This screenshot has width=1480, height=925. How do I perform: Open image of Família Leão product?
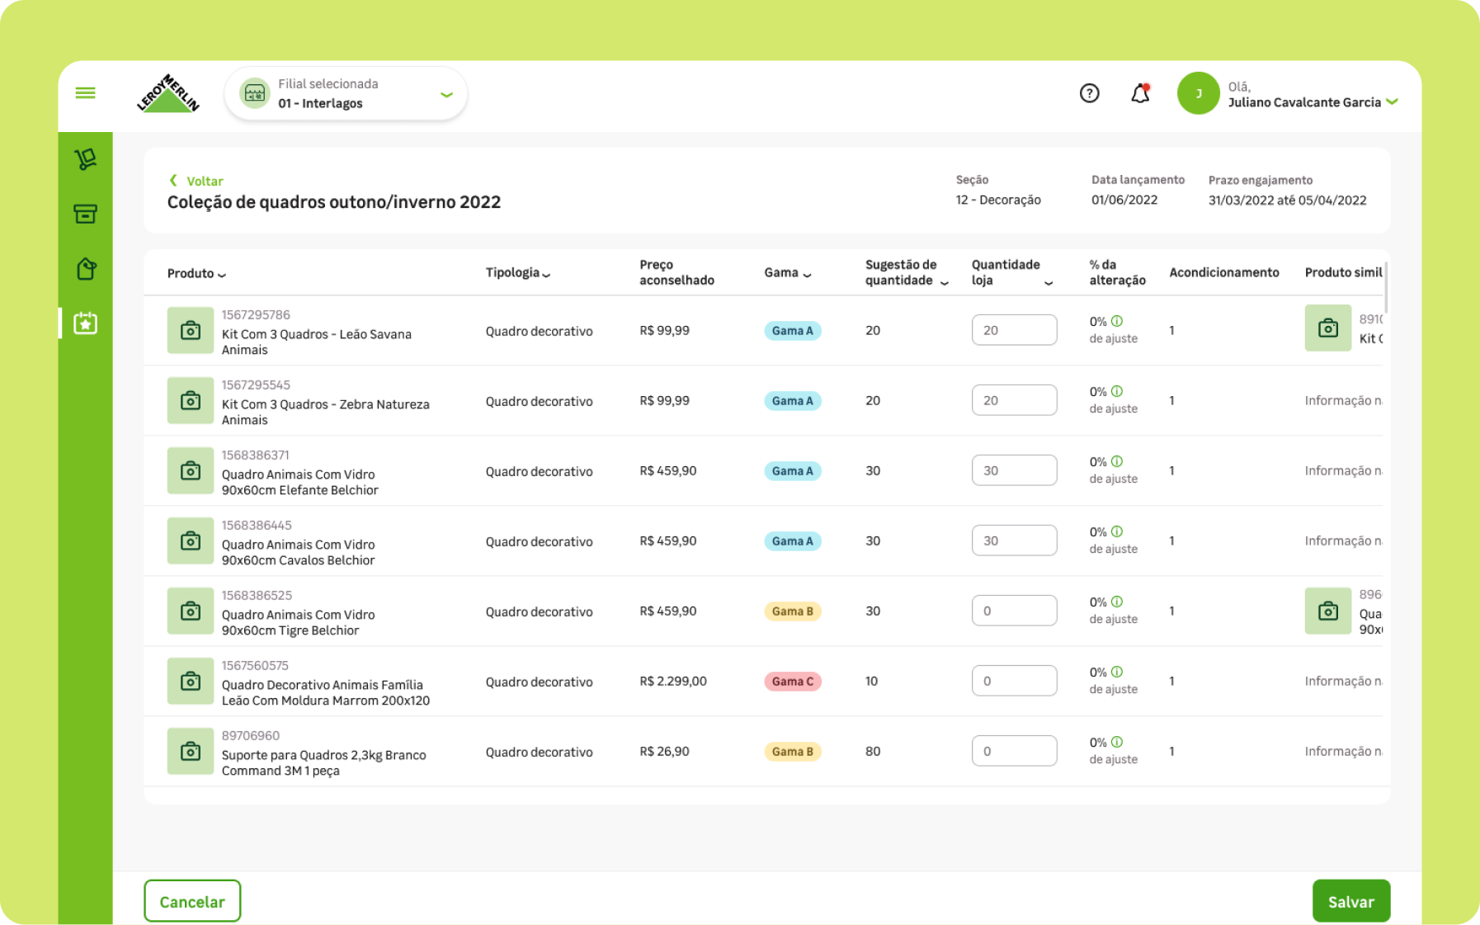pos(191,681)
